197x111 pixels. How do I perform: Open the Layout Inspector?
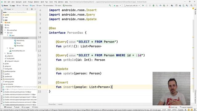click(186, 107)
